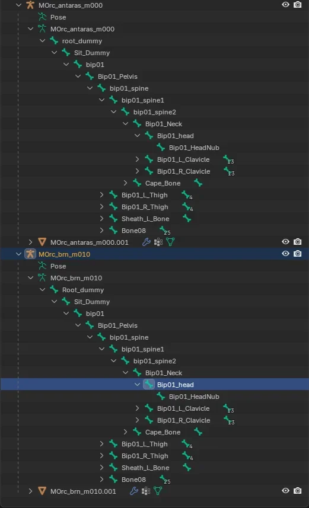The image size is (309, 508).
Task: Disable render camera for MOrc_antaras_m000.001
Action: 297,242
